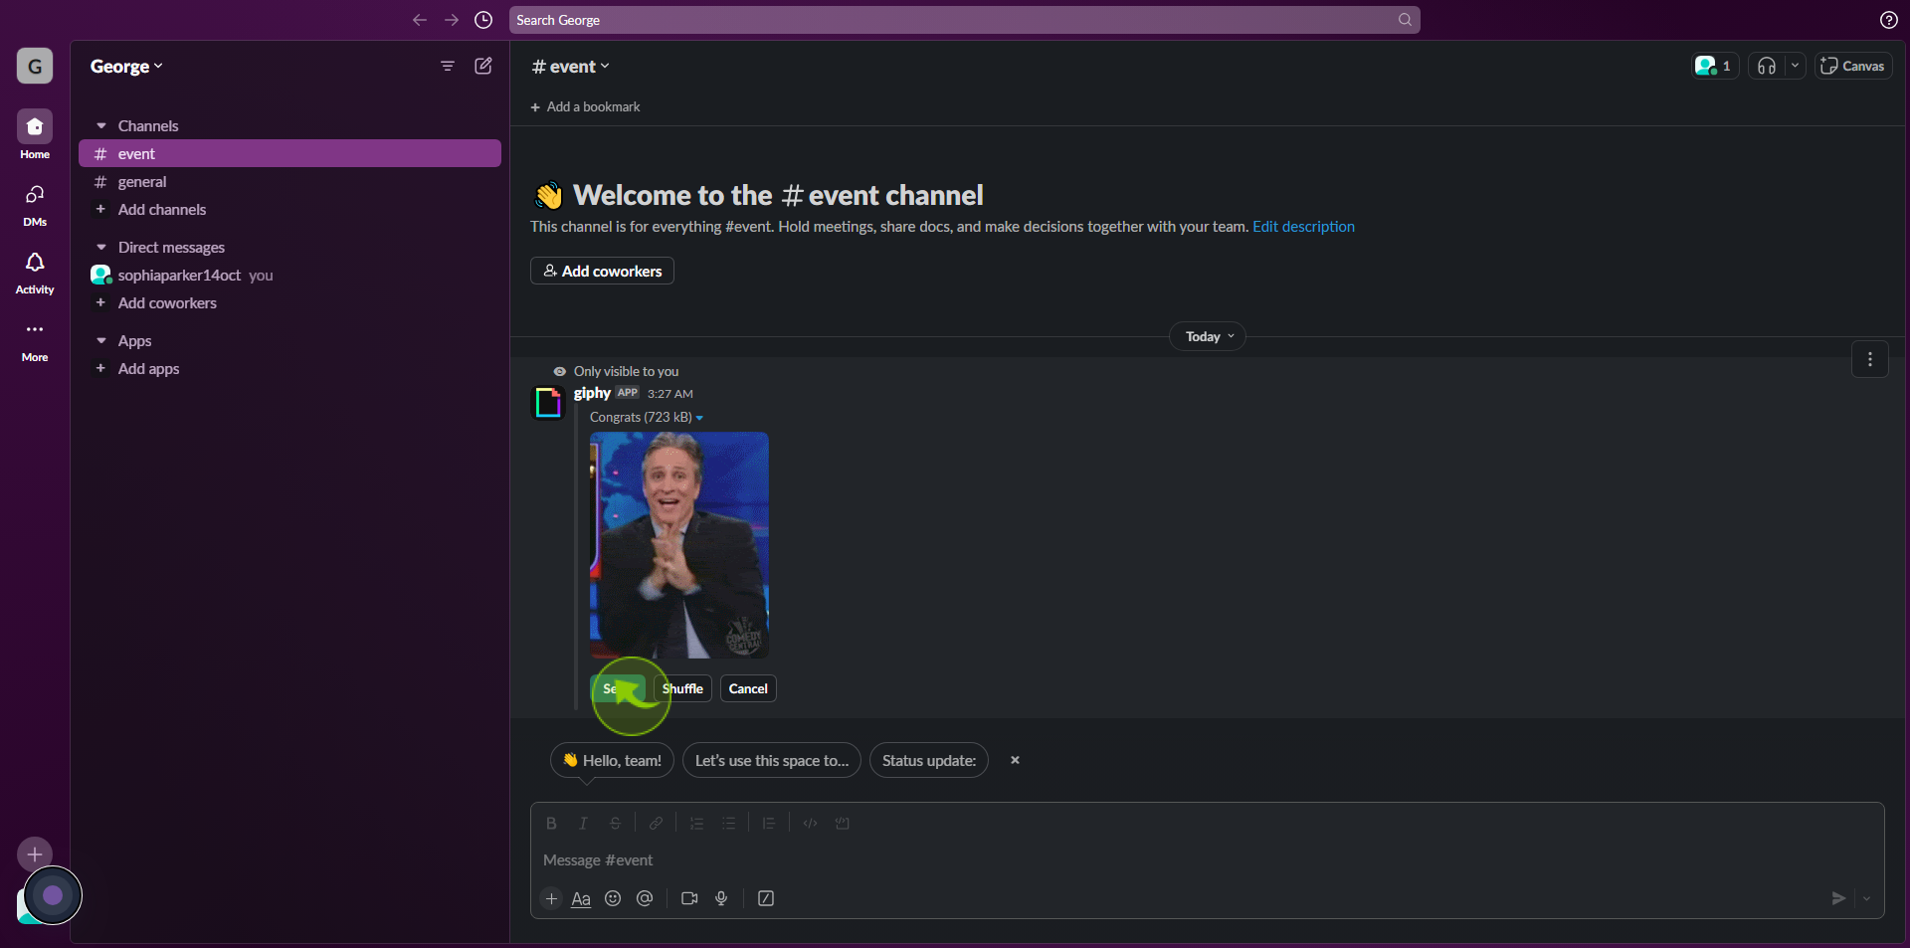
Task: Click the italic formatting icon
Action: pyautogui.click(x=583, y=823)
